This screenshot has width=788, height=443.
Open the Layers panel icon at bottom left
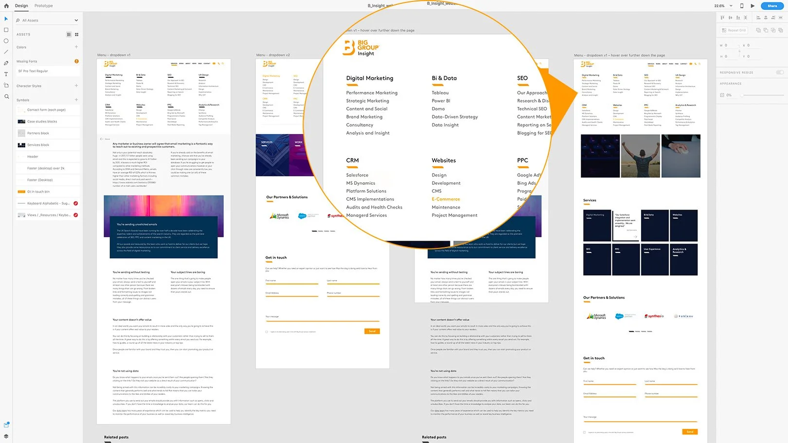pos(6,436)
